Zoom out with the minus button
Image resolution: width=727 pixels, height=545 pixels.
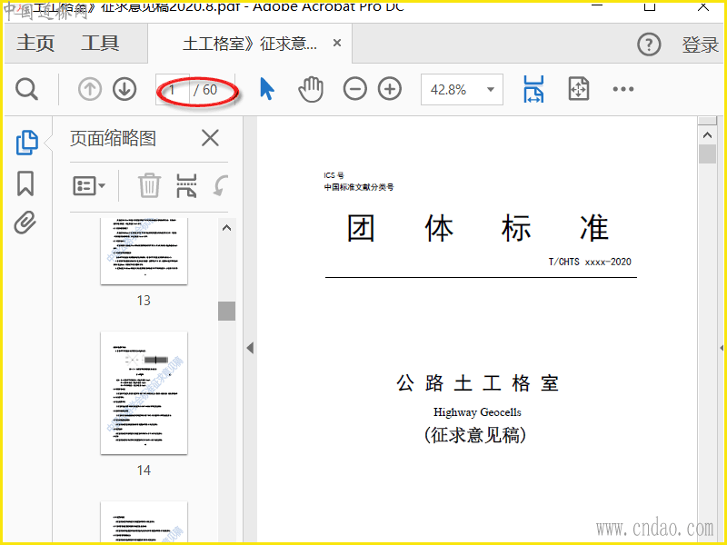point(354,89)
